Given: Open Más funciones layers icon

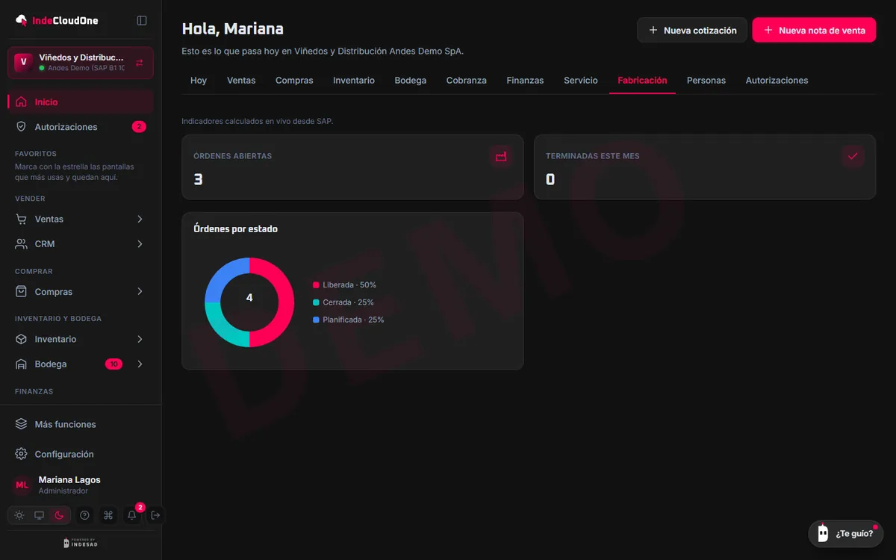Looking at the screenshot, I should click(22, 424).
